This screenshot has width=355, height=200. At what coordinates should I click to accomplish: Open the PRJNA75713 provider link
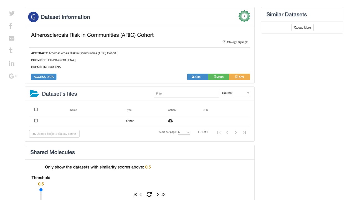pyautogui.click(x=57, y=60)
